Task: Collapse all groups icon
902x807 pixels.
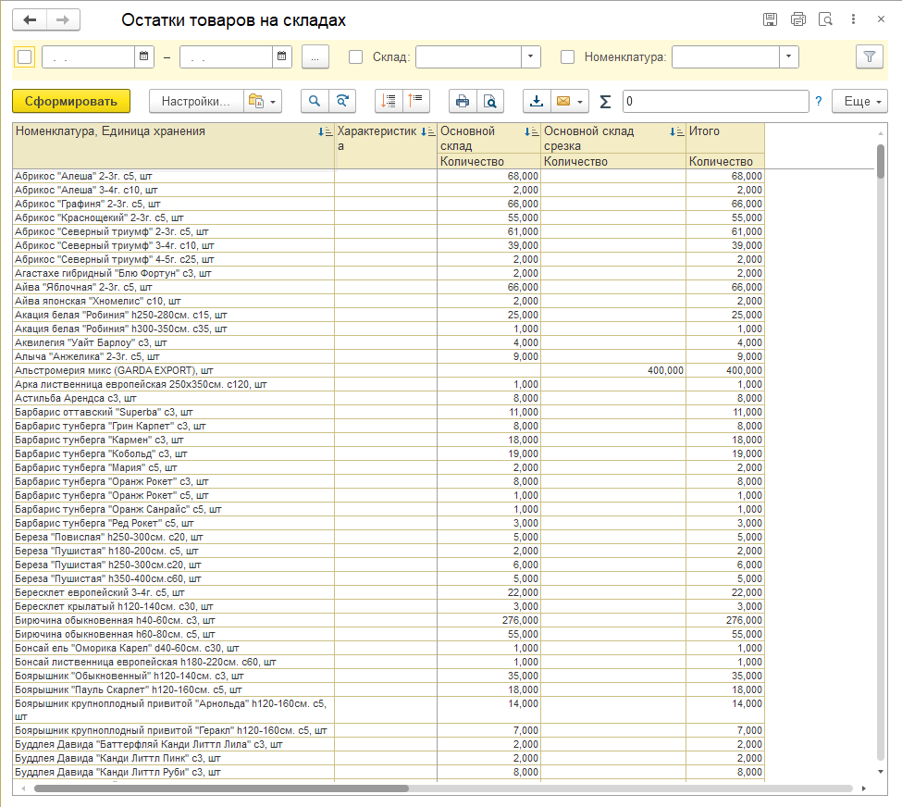Action: point(416,101)
